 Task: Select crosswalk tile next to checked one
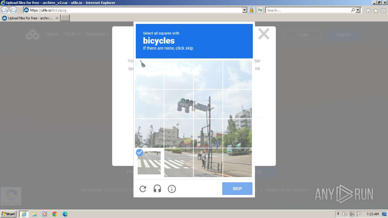(x=179, y=163)
